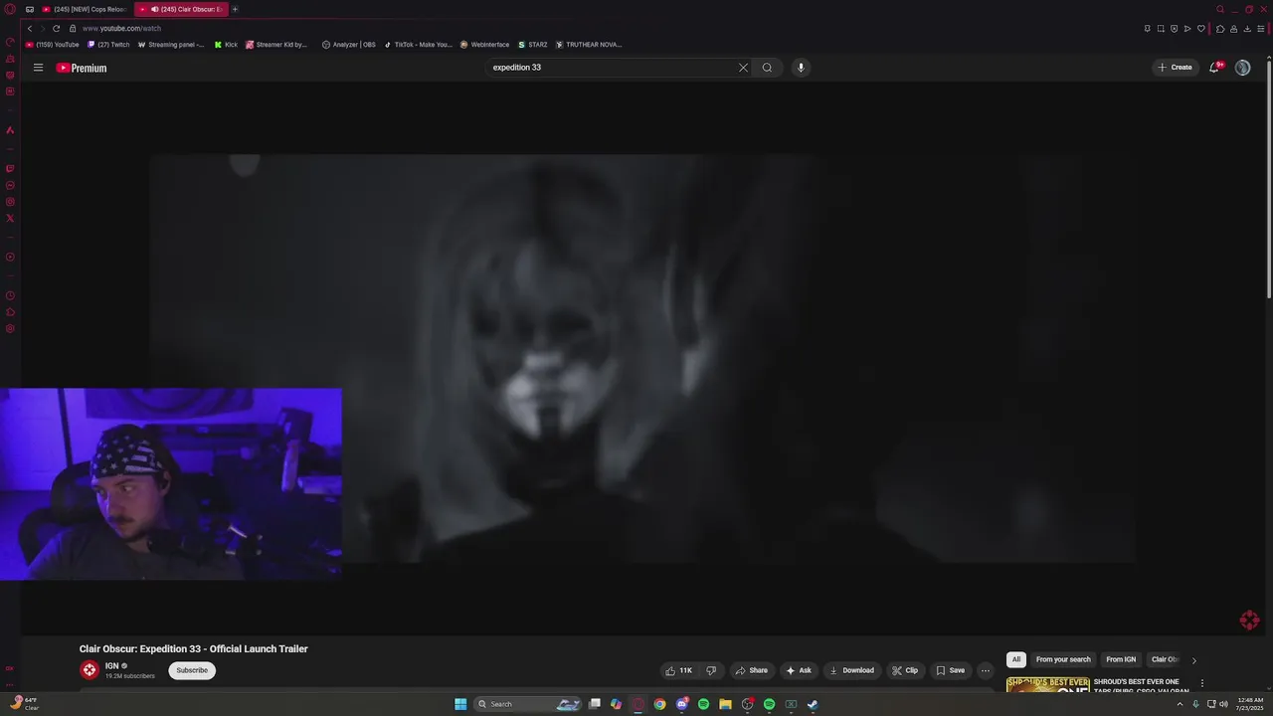The height and width of the screenshot is (716, 1273).
Task: Open the TikTok bookmark
Action: pos(418,45)
